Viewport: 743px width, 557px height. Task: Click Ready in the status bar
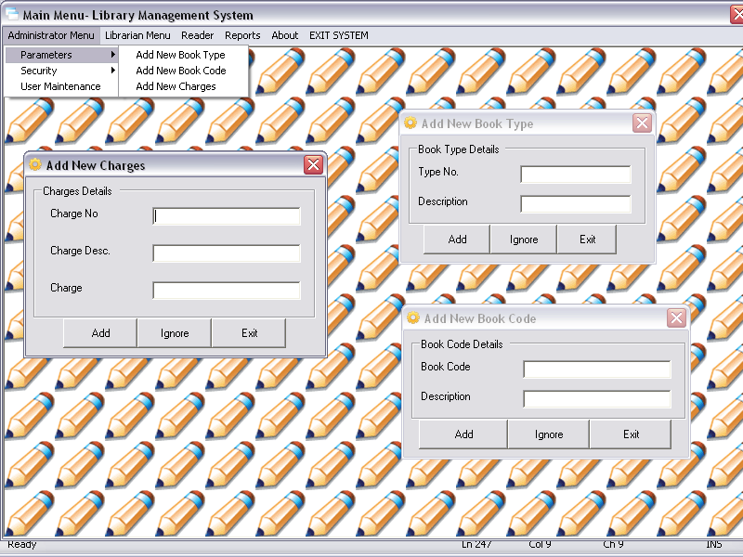click(21, 545)
